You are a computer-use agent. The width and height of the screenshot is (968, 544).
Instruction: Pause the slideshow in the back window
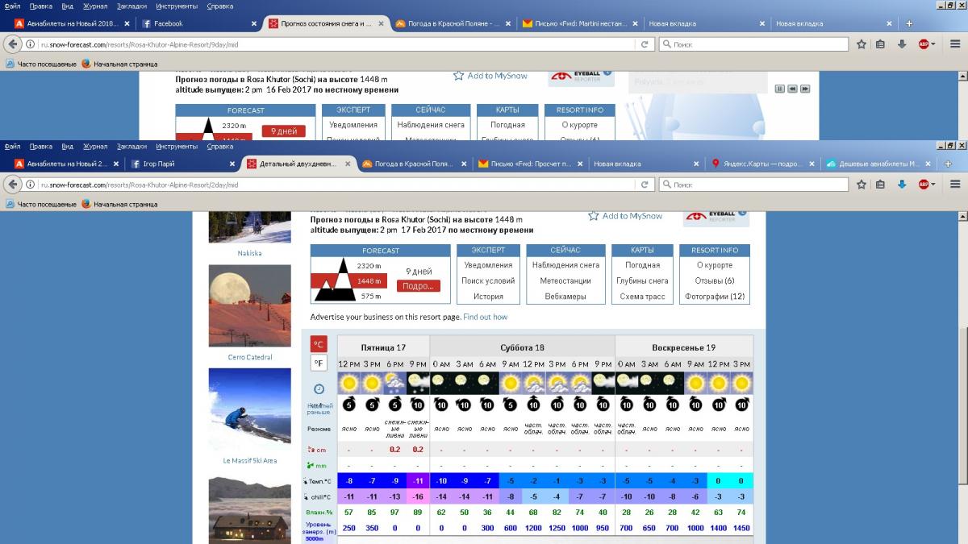[x=780, y=89]
